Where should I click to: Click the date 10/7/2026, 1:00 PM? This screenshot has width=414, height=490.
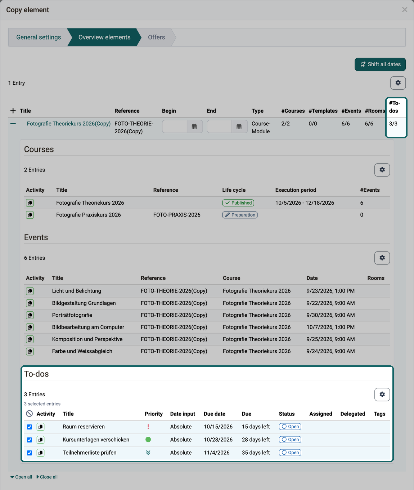[330, 327]
